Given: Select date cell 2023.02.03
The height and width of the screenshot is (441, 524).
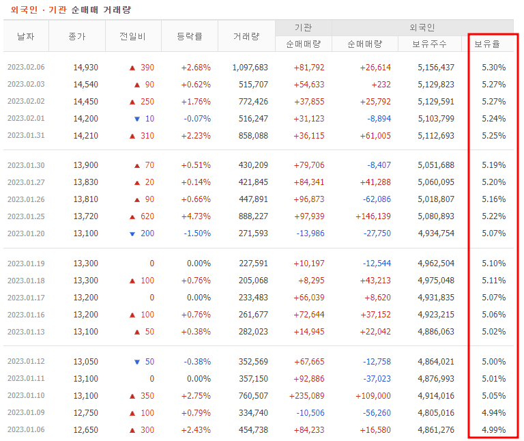Looking at the screenshot, I should (x=26, y=84).
